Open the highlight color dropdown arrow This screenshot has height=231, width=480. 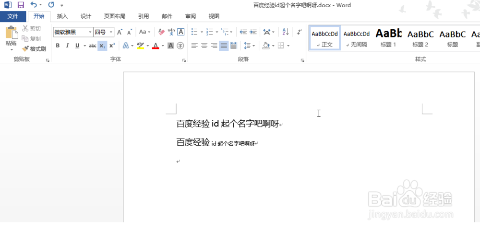point(147,46)
